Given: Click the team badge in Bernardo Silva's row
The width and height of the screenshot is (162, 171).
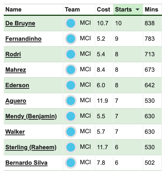Looking at the screenshot, I should pyautogui.click(x=71, y=162).
